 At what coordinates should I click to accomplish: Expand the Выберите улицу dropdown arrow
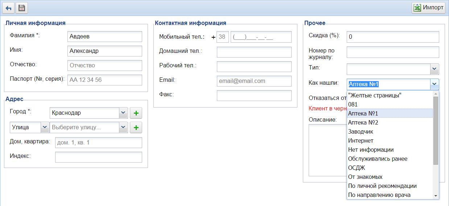tap(123, 127)
